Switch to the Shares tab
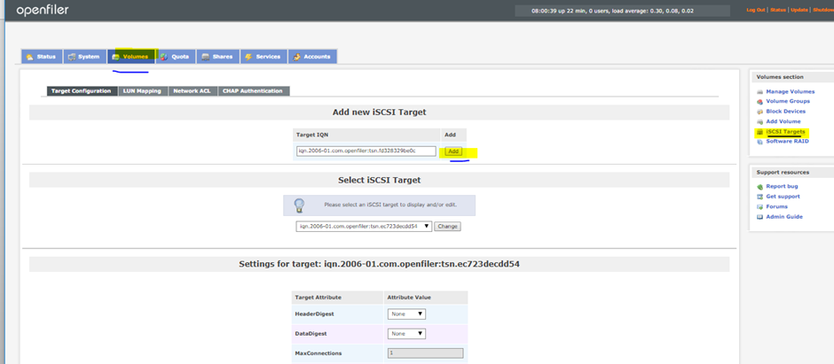The height and width of the screenshot is (364, 834). tap(217, 57)
